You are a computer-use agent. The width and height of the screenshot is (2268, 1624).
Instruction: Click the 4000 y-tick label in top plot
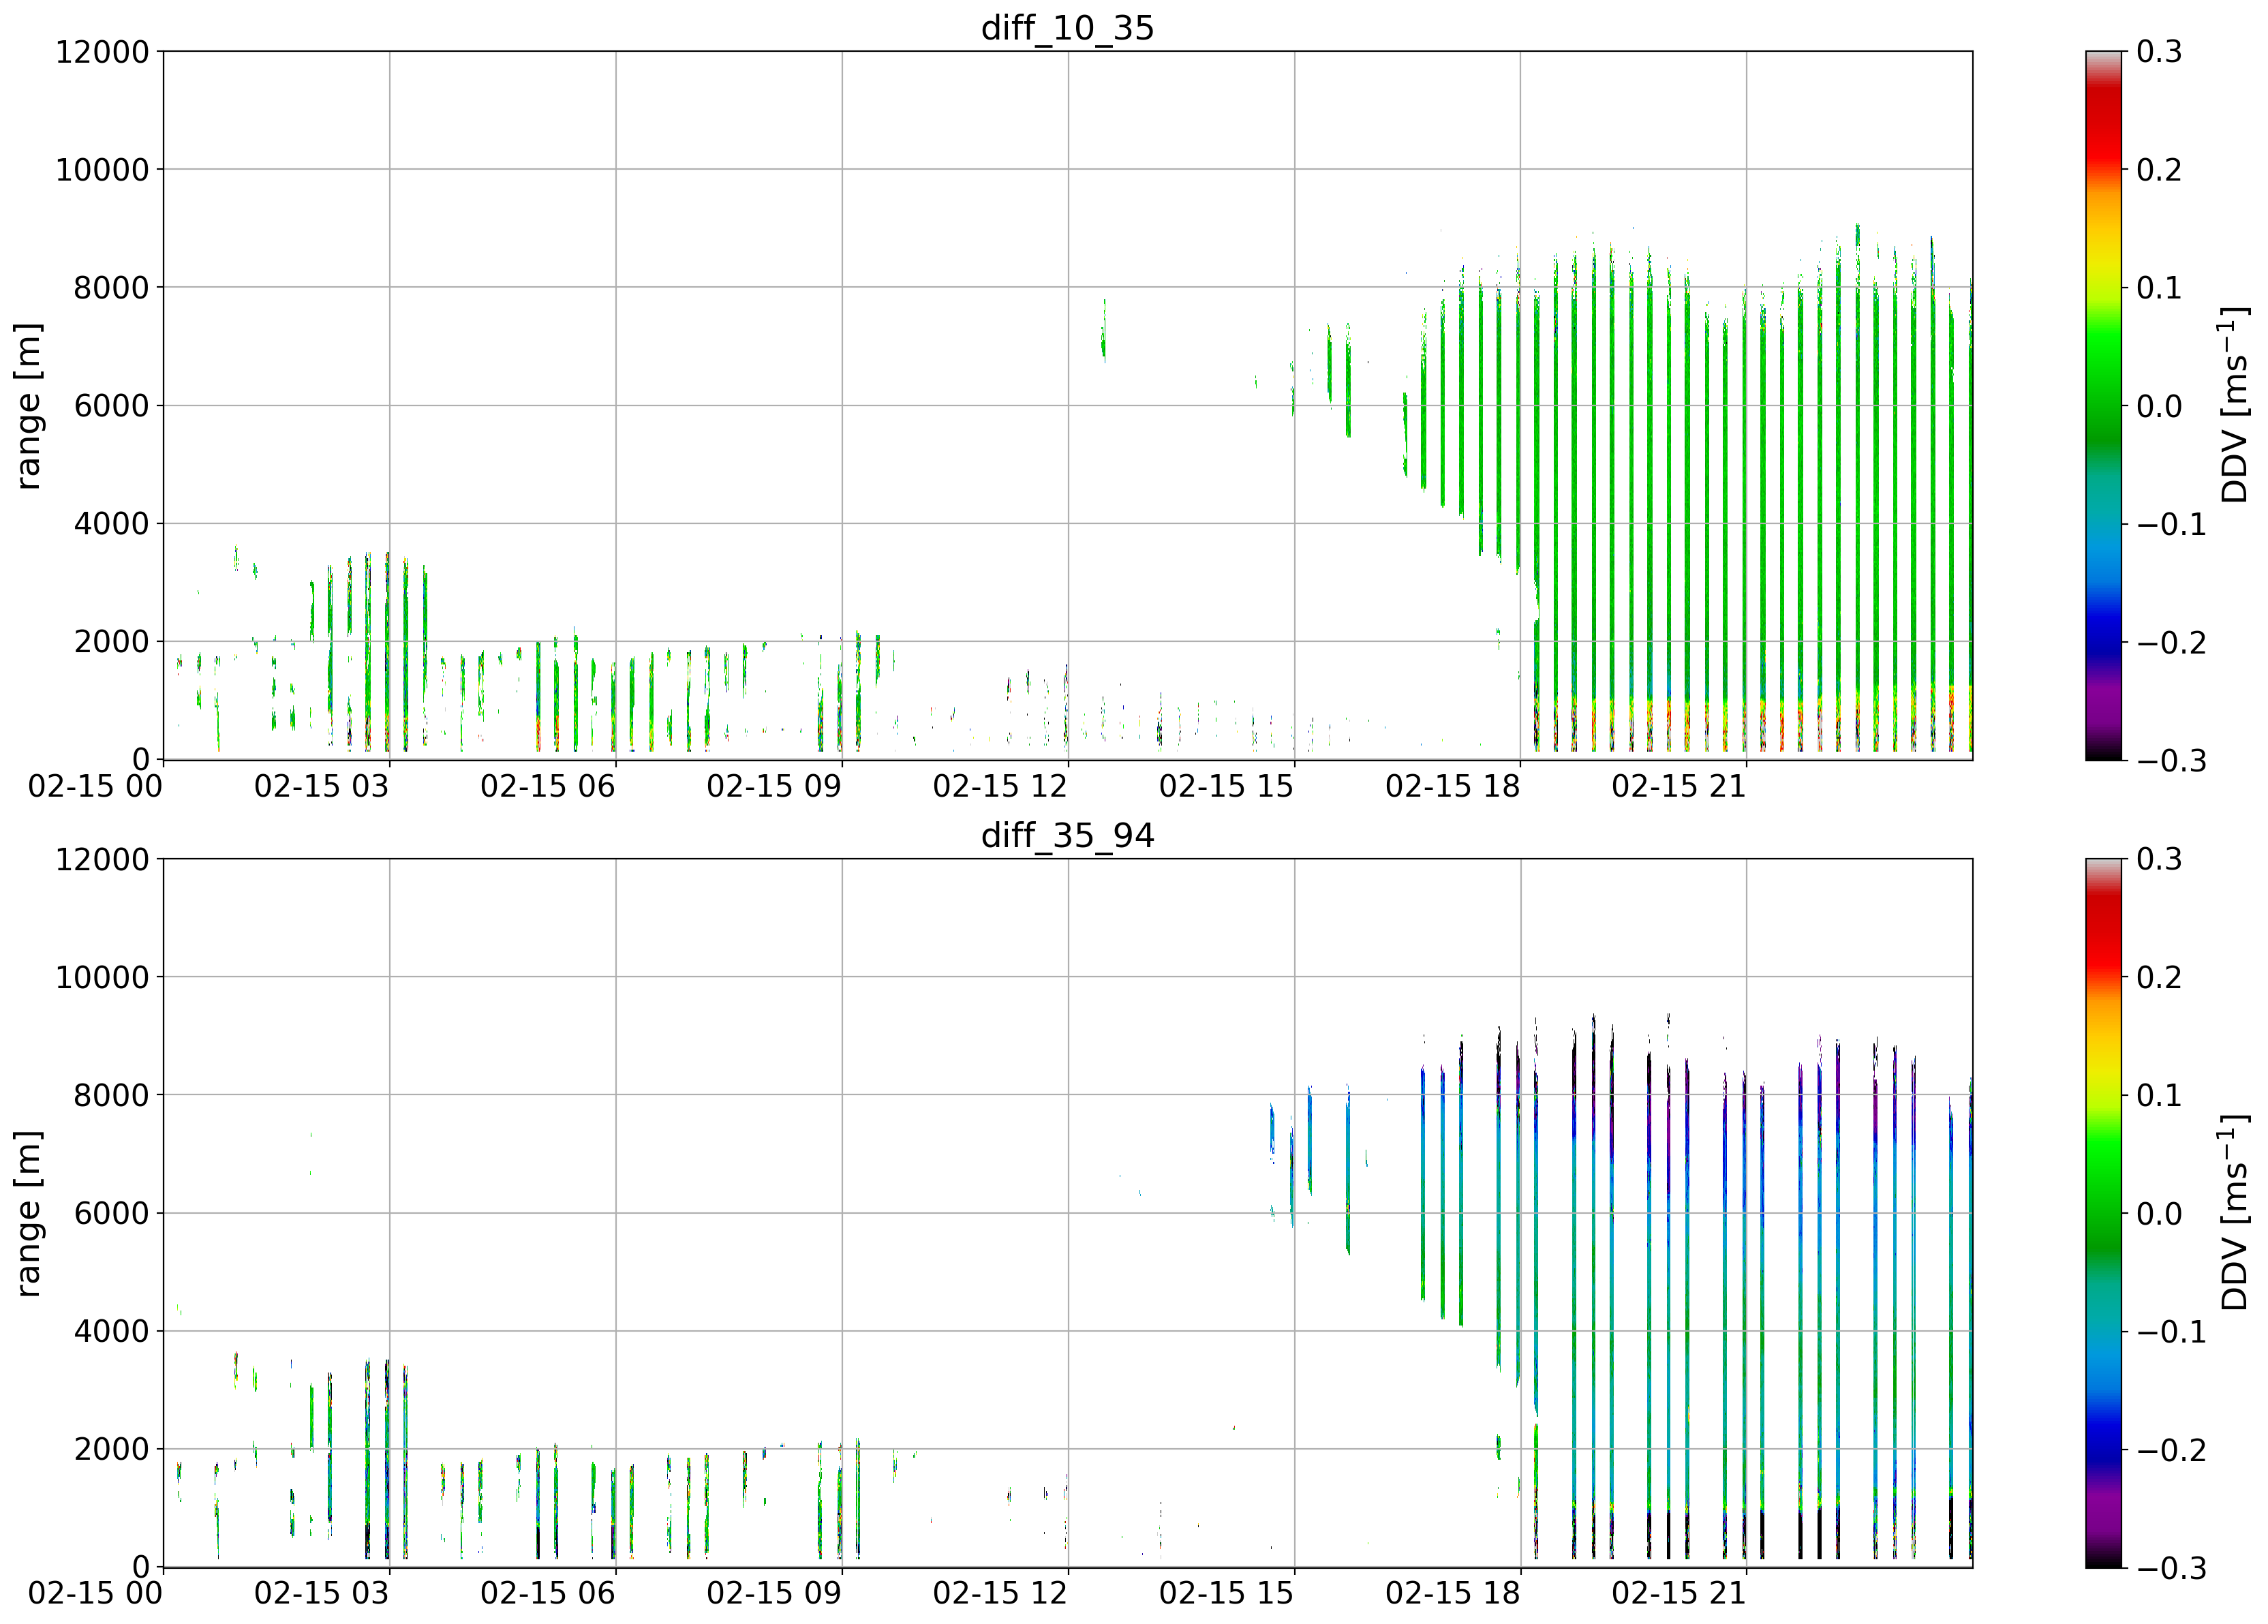(111, 524)
